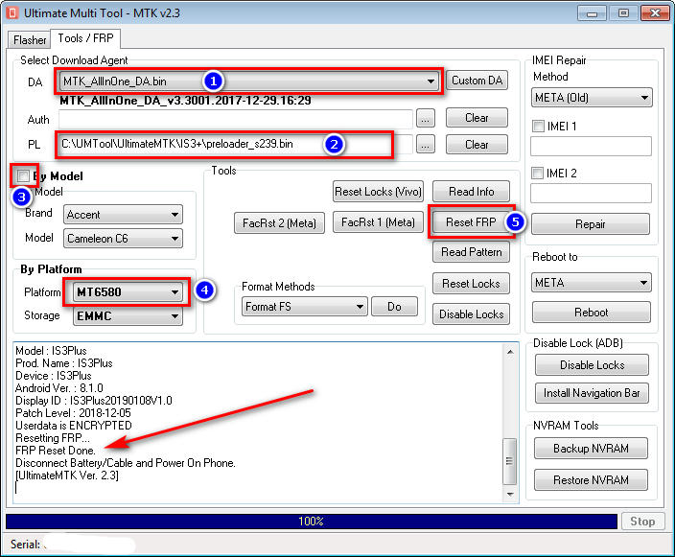Minimize the Ultimate Multi Tool window
This screenshot has width=675, height=557.
pyautogui.click(x=592, y=13)
